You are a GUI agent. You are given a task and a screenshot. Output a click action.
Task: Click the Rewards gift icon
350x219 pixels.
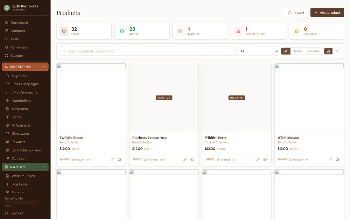pos(8,142)
